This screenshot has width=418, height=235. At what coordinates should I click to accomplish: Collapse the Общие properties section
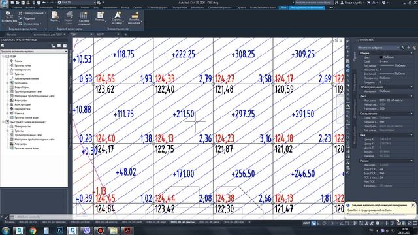point(411,53)
